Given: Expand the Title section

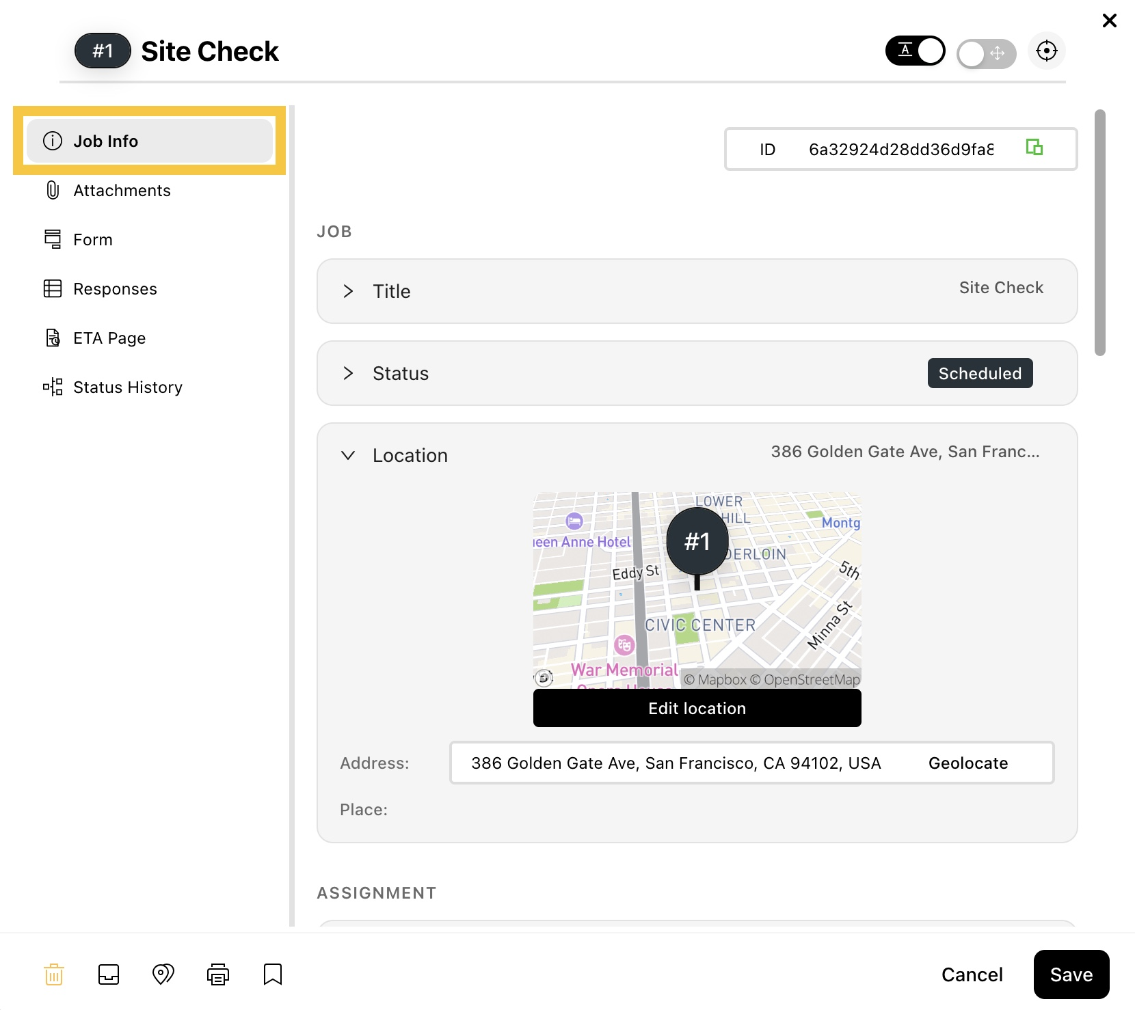Looking at the screenshot, I should point(697,291).
